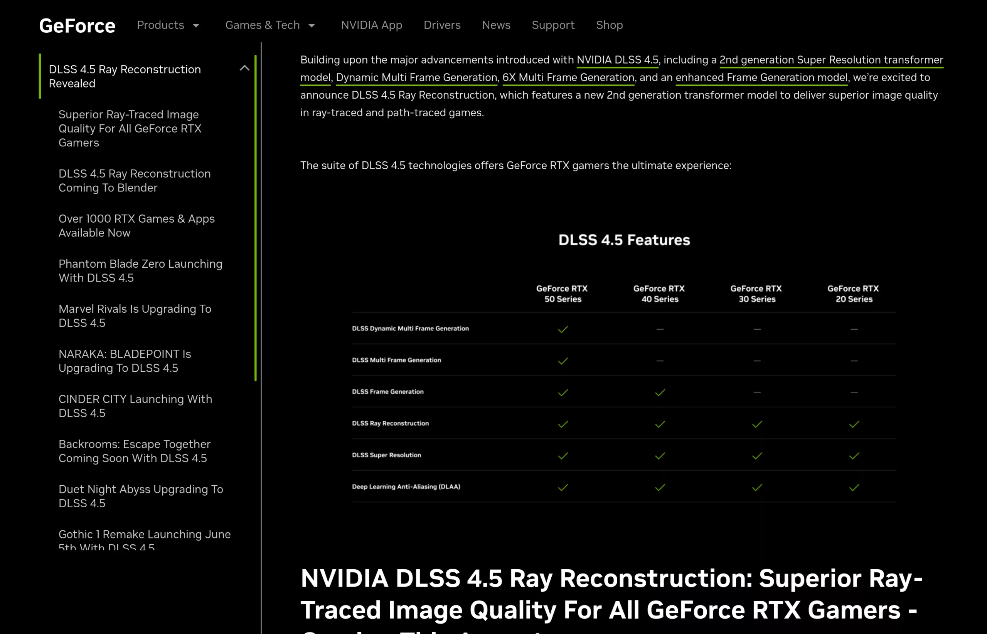Click 40 Series checkmark for DLAA
Screen dimensions: 987x634
click(660, 488)
